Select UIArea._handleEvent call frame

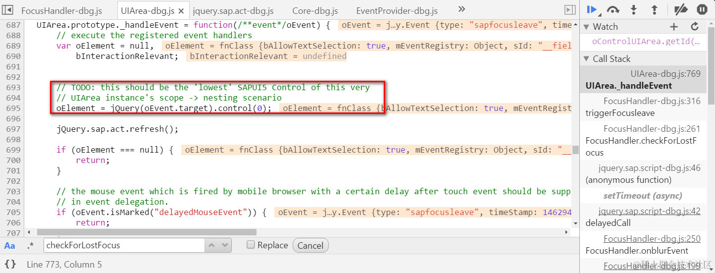click(x=629, y=86)
